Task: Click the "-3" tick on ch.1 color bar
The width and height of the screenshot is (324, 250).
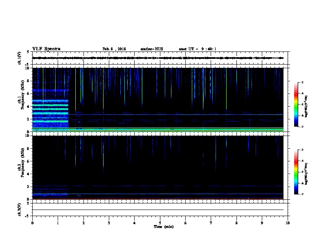Action: tap(302, 82)
